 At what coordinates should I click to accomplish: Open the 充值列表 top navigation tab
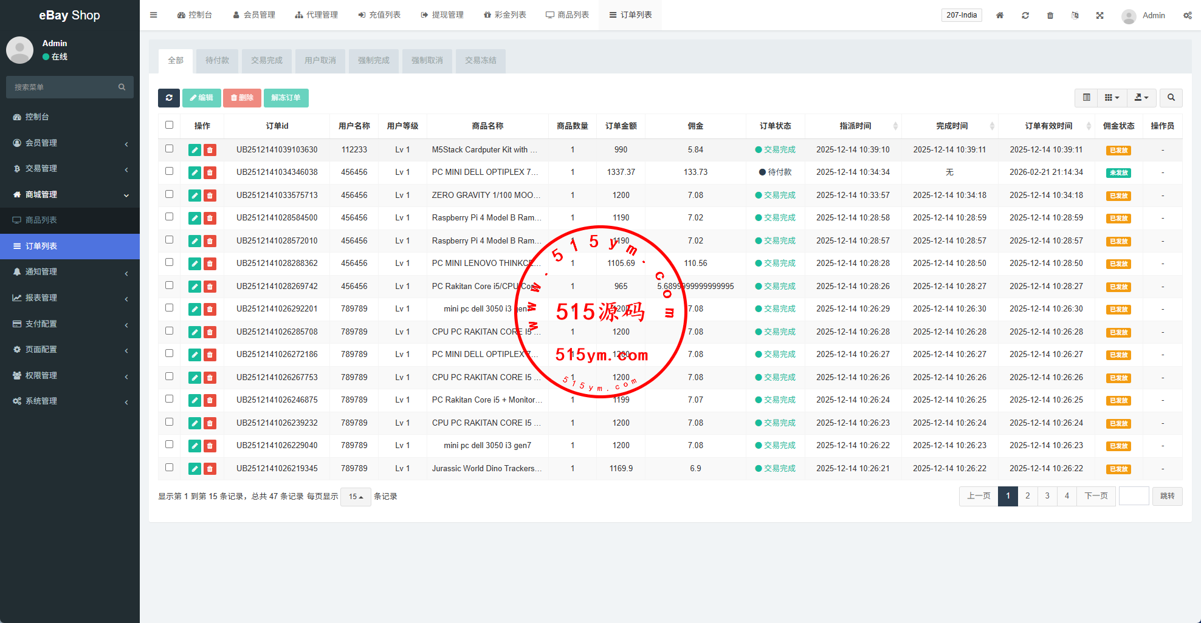(379, 15)
